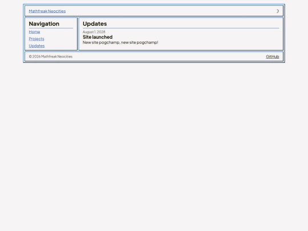The image size is (308, 231).
Task: Toggle dark mode moon icon
Action: 277,11
